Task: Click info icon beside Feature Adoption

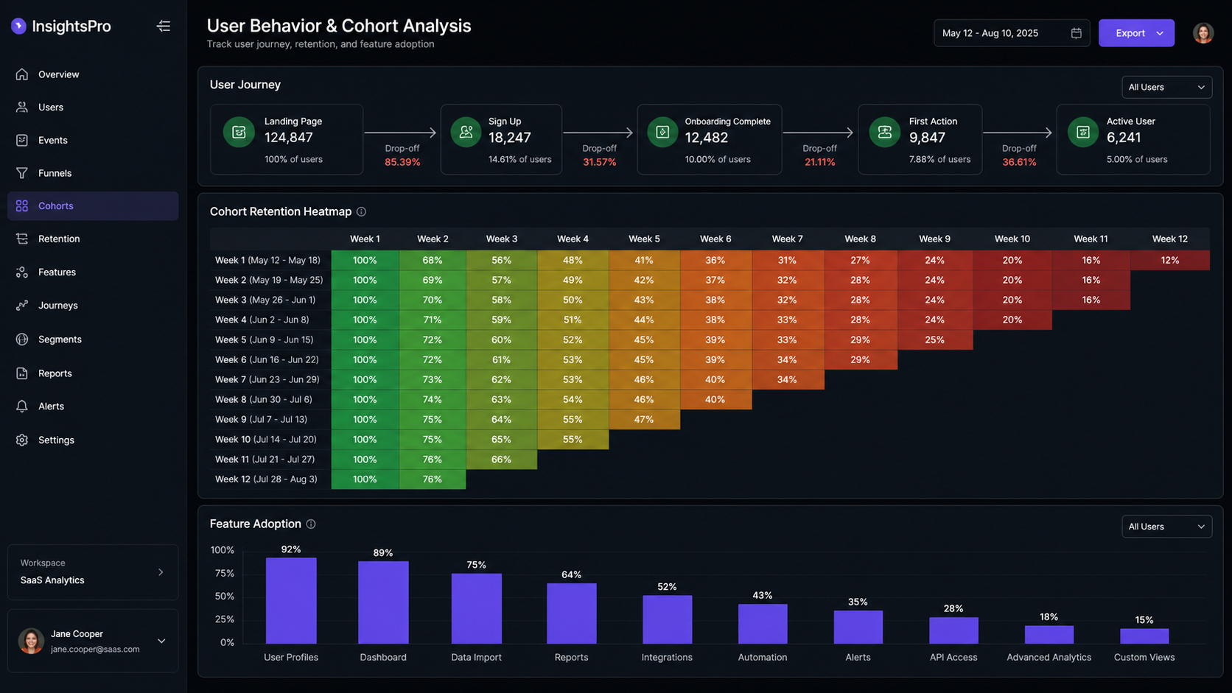Action: coord(311,524)
